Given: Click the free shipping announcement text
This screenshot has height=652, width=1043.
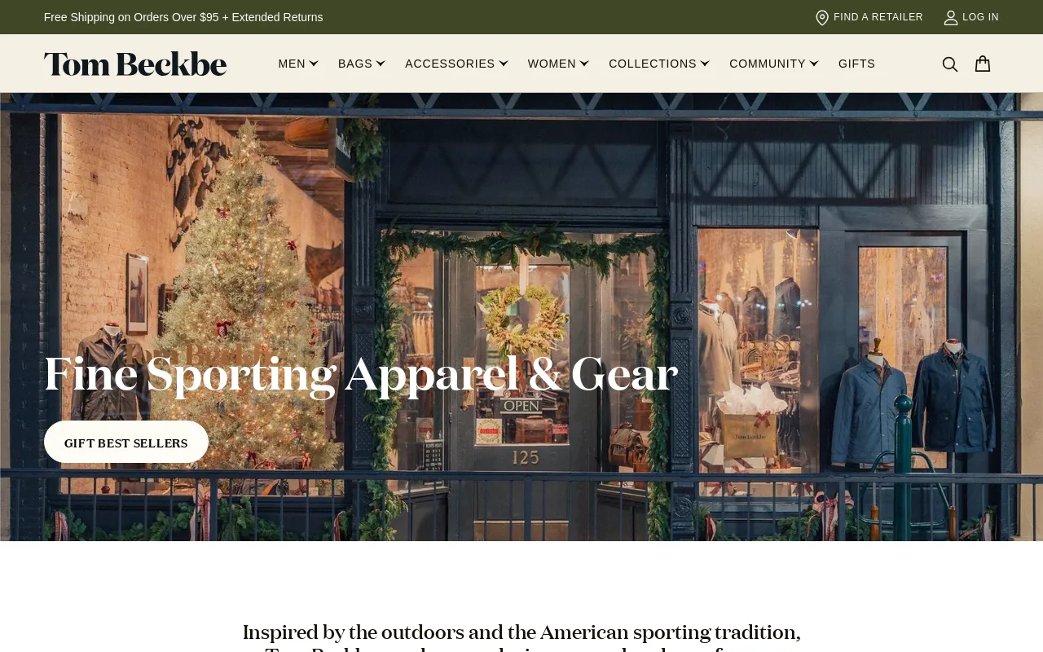Looking at the screenshot, I should pos(183,17).
